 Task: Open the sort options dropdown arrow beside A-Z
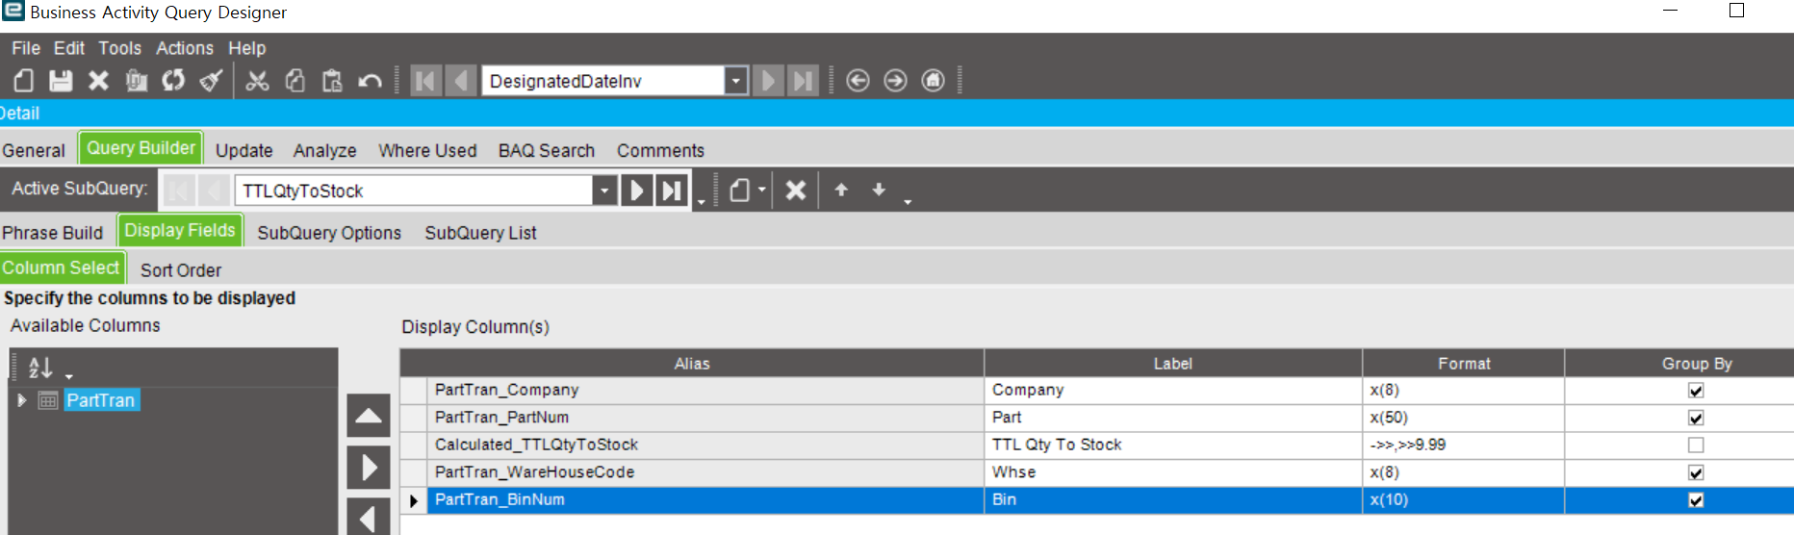pyautogui.click(x=69, y=376)
